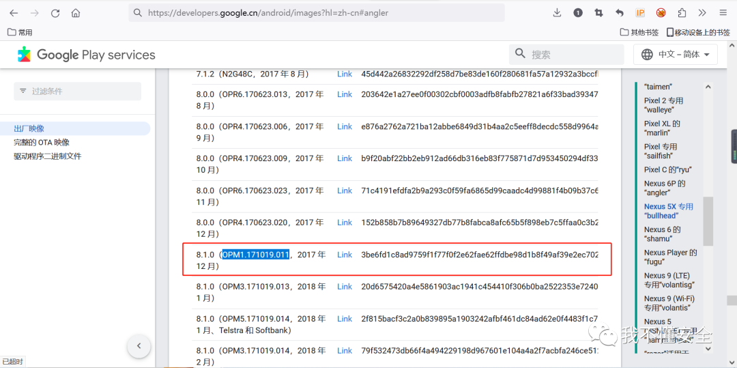The width and height of the screenshot is (737, 368).
Task: Select 驱动程序二进制文件 in the sidebar
Action: tap(47, 156)
